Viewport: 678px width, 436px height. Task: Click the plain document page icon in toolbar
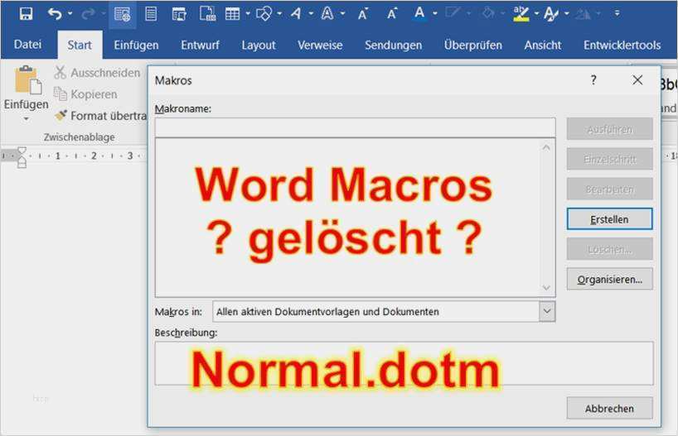pos(151,14)
